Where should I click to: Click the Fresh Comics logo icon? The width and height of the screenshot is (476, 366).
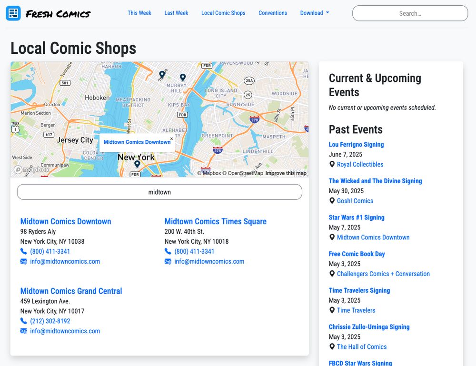point(13,13)
